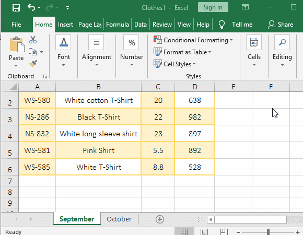303x235 pixels.
Task: Select the Home ribbon tab
Action: point(44,25)
